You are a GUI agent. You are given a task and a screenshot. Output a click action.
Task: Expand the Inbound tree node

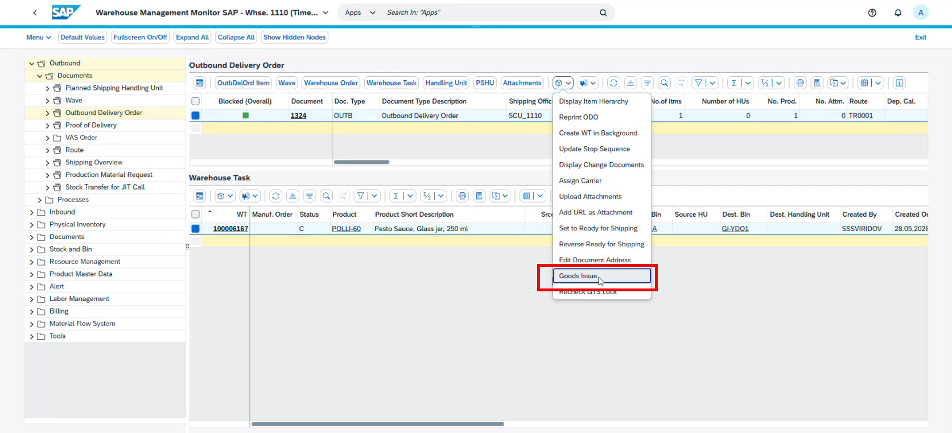click(32, 212)
